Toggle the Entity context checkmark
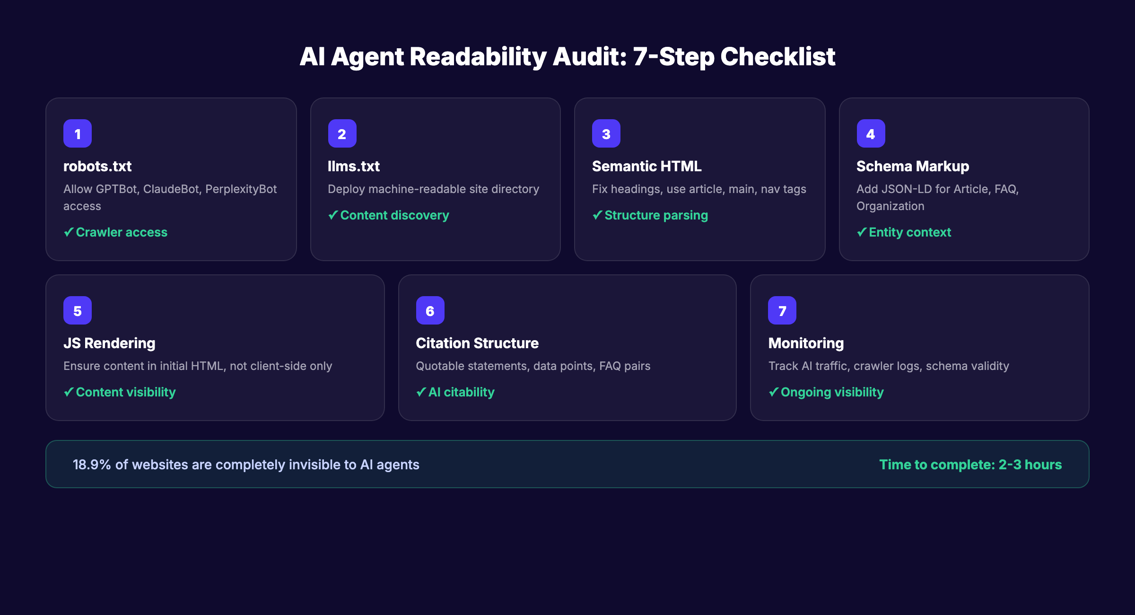Viewport: 1135px width, 615px height. pos(903,232)
